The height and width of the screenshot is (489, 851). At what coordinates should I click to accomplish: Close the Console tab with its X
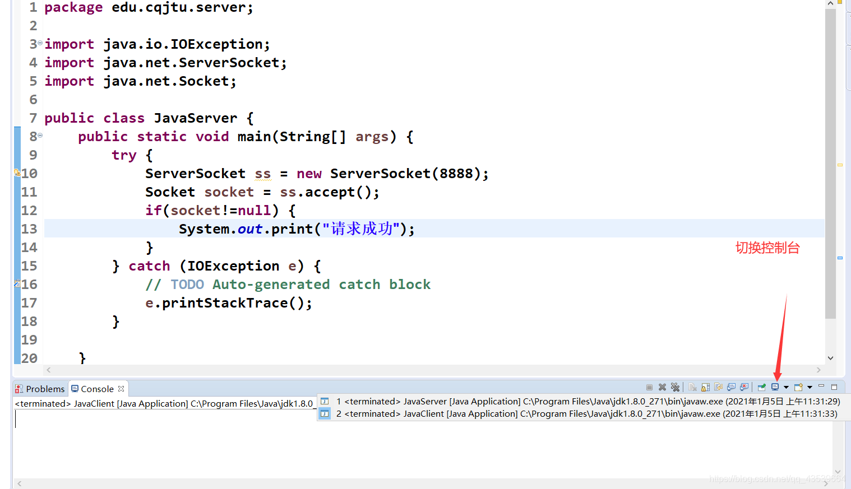[121, 388]
